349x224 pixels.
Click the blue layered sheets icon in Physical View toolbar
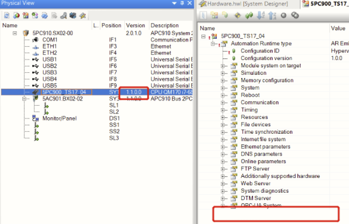click(x=45, y=15)
